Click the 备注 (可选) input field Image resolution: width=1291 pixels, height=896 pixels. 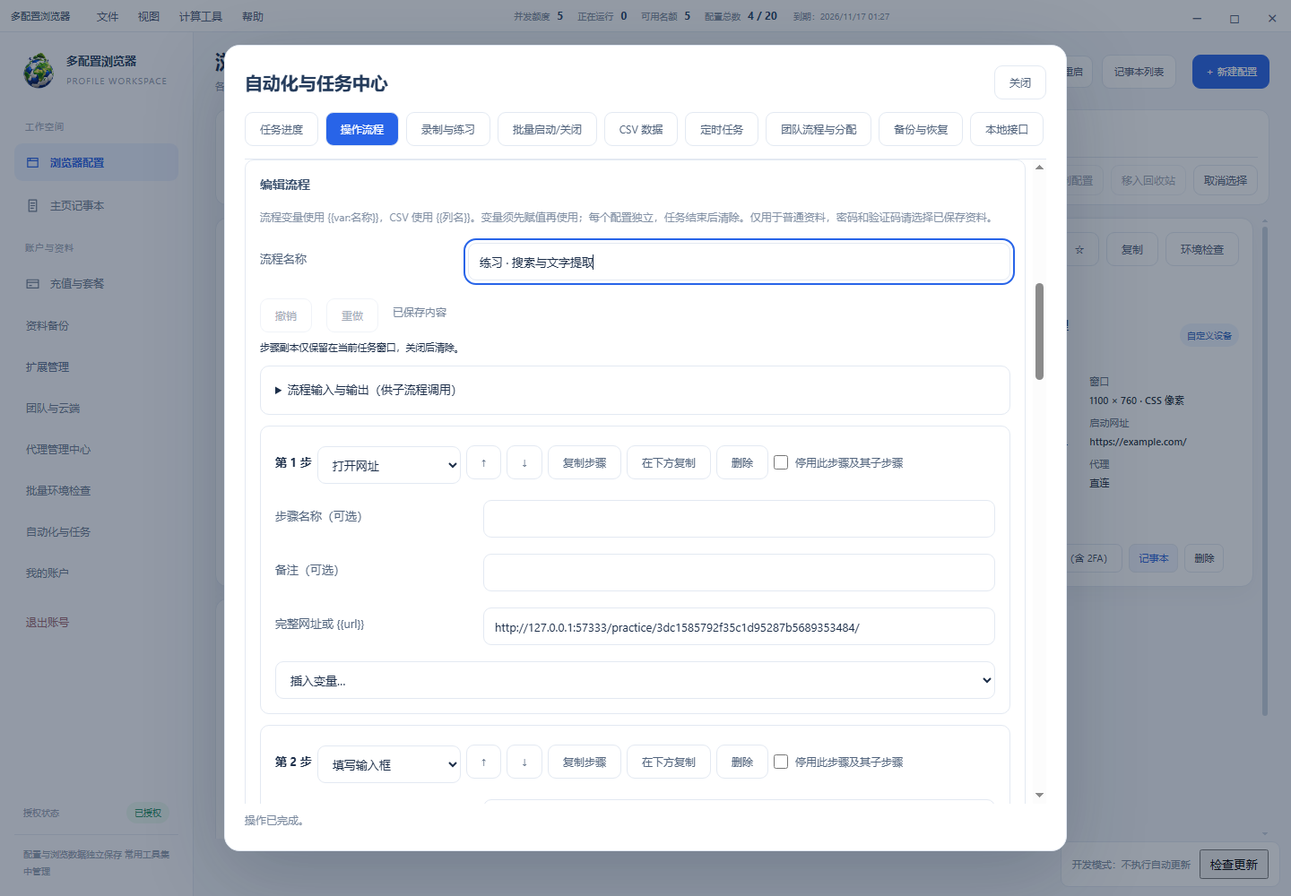(x=739, y=573)
